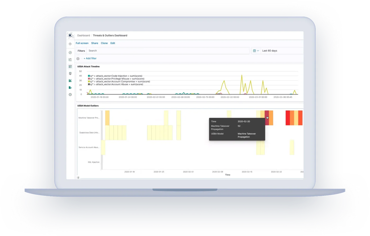Click the Account Compromise legend swatch

coord(89,82)
